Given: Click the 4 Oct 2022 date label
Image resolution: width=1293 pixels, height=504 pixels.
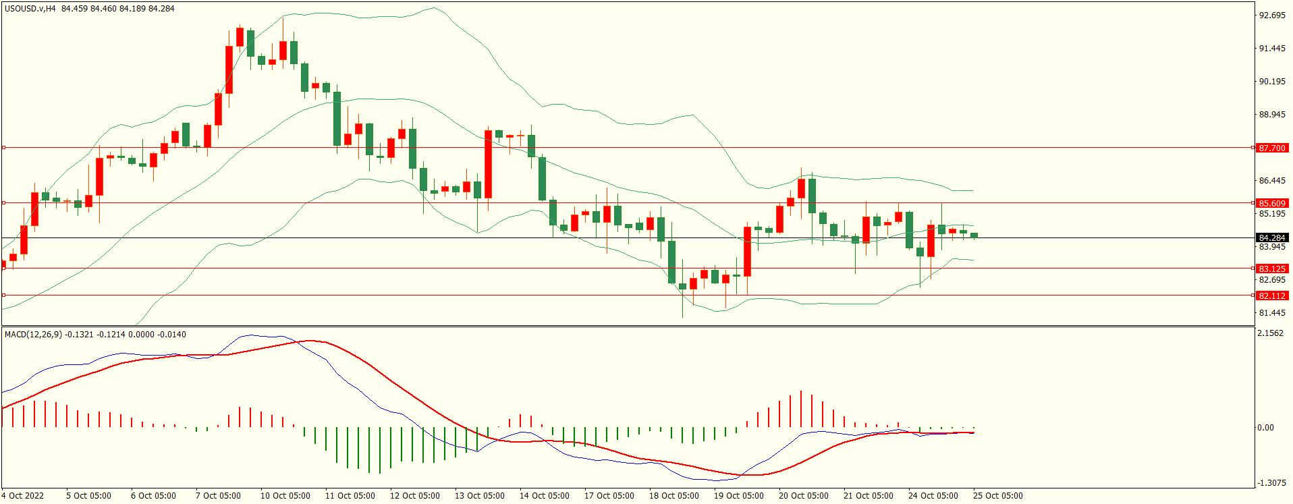Looking at the screenshot, I should [23, 496].
